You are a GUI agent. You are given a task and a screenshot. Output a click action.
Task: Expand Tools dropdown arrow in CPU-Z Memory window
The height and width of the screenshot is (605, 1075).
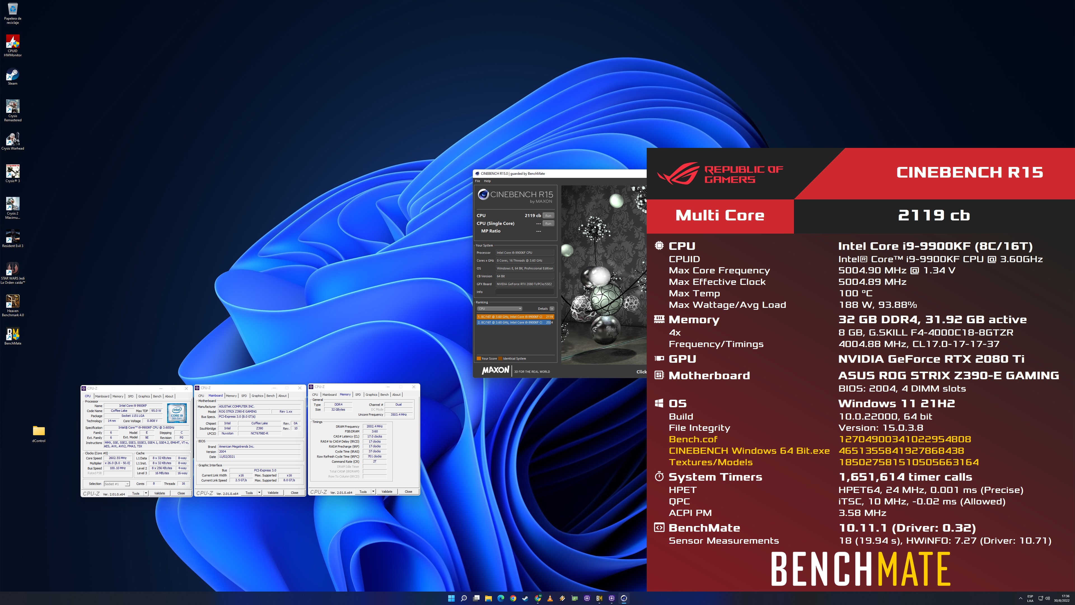click(373, 492)
